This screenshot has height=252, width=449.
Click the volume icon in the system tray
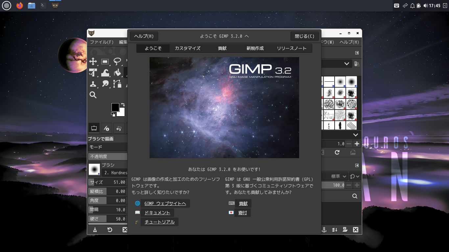[x=426, y=6]
